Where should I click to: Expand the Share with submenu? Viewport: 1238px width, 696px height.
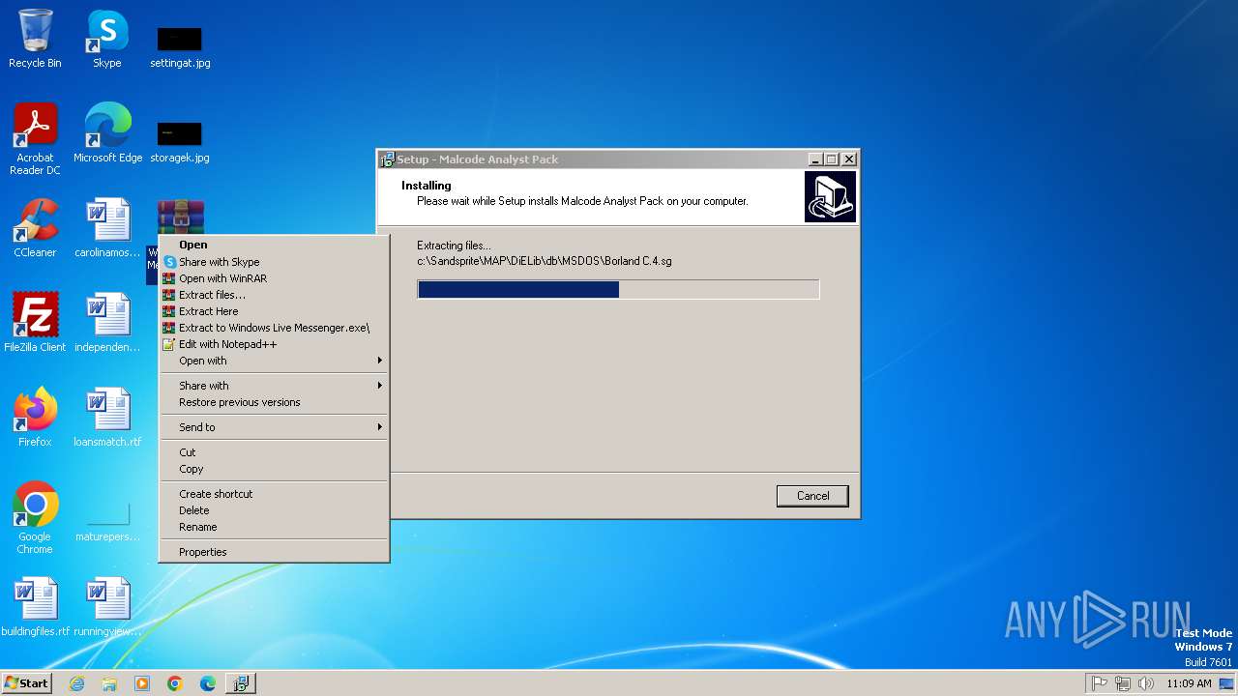pos(274,386)
